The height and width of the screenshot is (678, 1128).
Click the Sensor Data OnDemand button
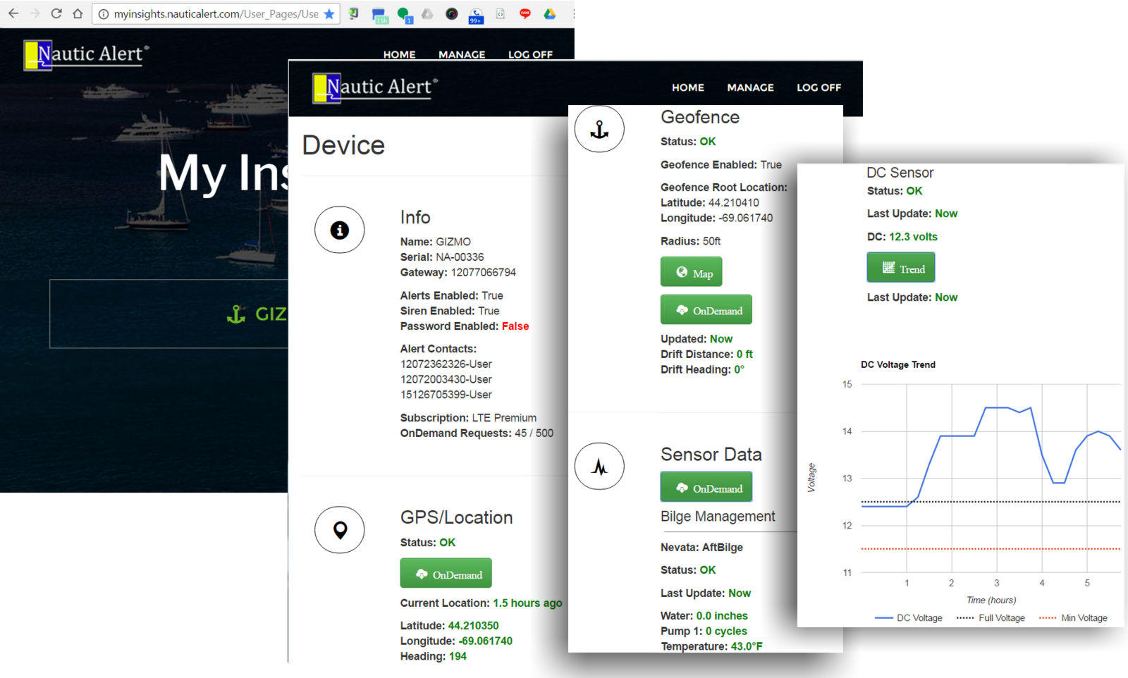pyautogui.click(x=706, y=488)
